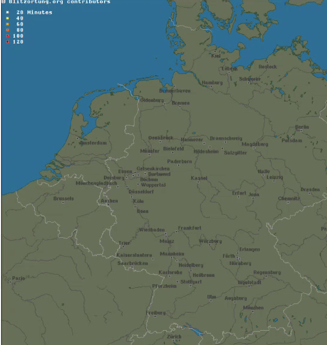This screenshot has width=327, height=345.
Task: Click the Potsdam label
Action: [x=292, y=140]
